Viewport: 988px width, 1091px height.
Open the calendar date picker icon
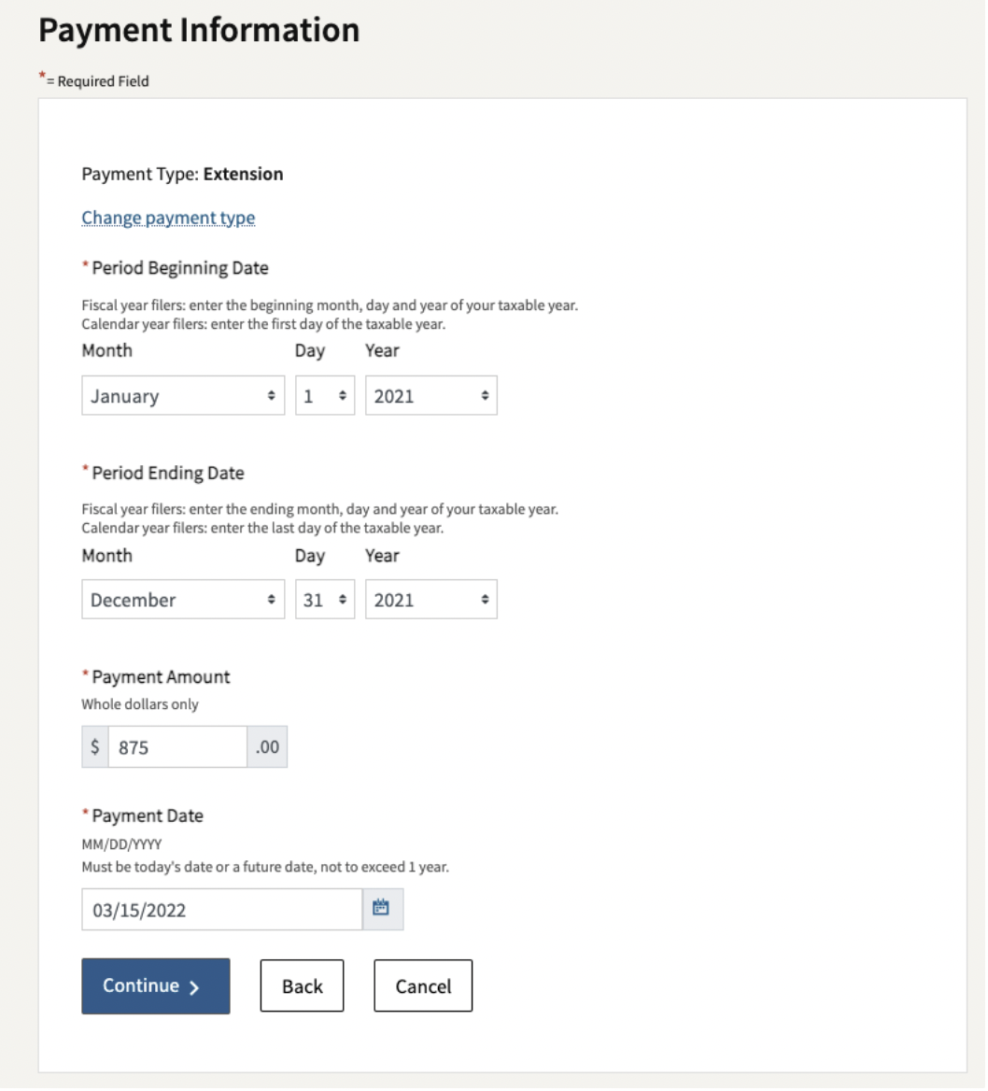pos(381,911)
